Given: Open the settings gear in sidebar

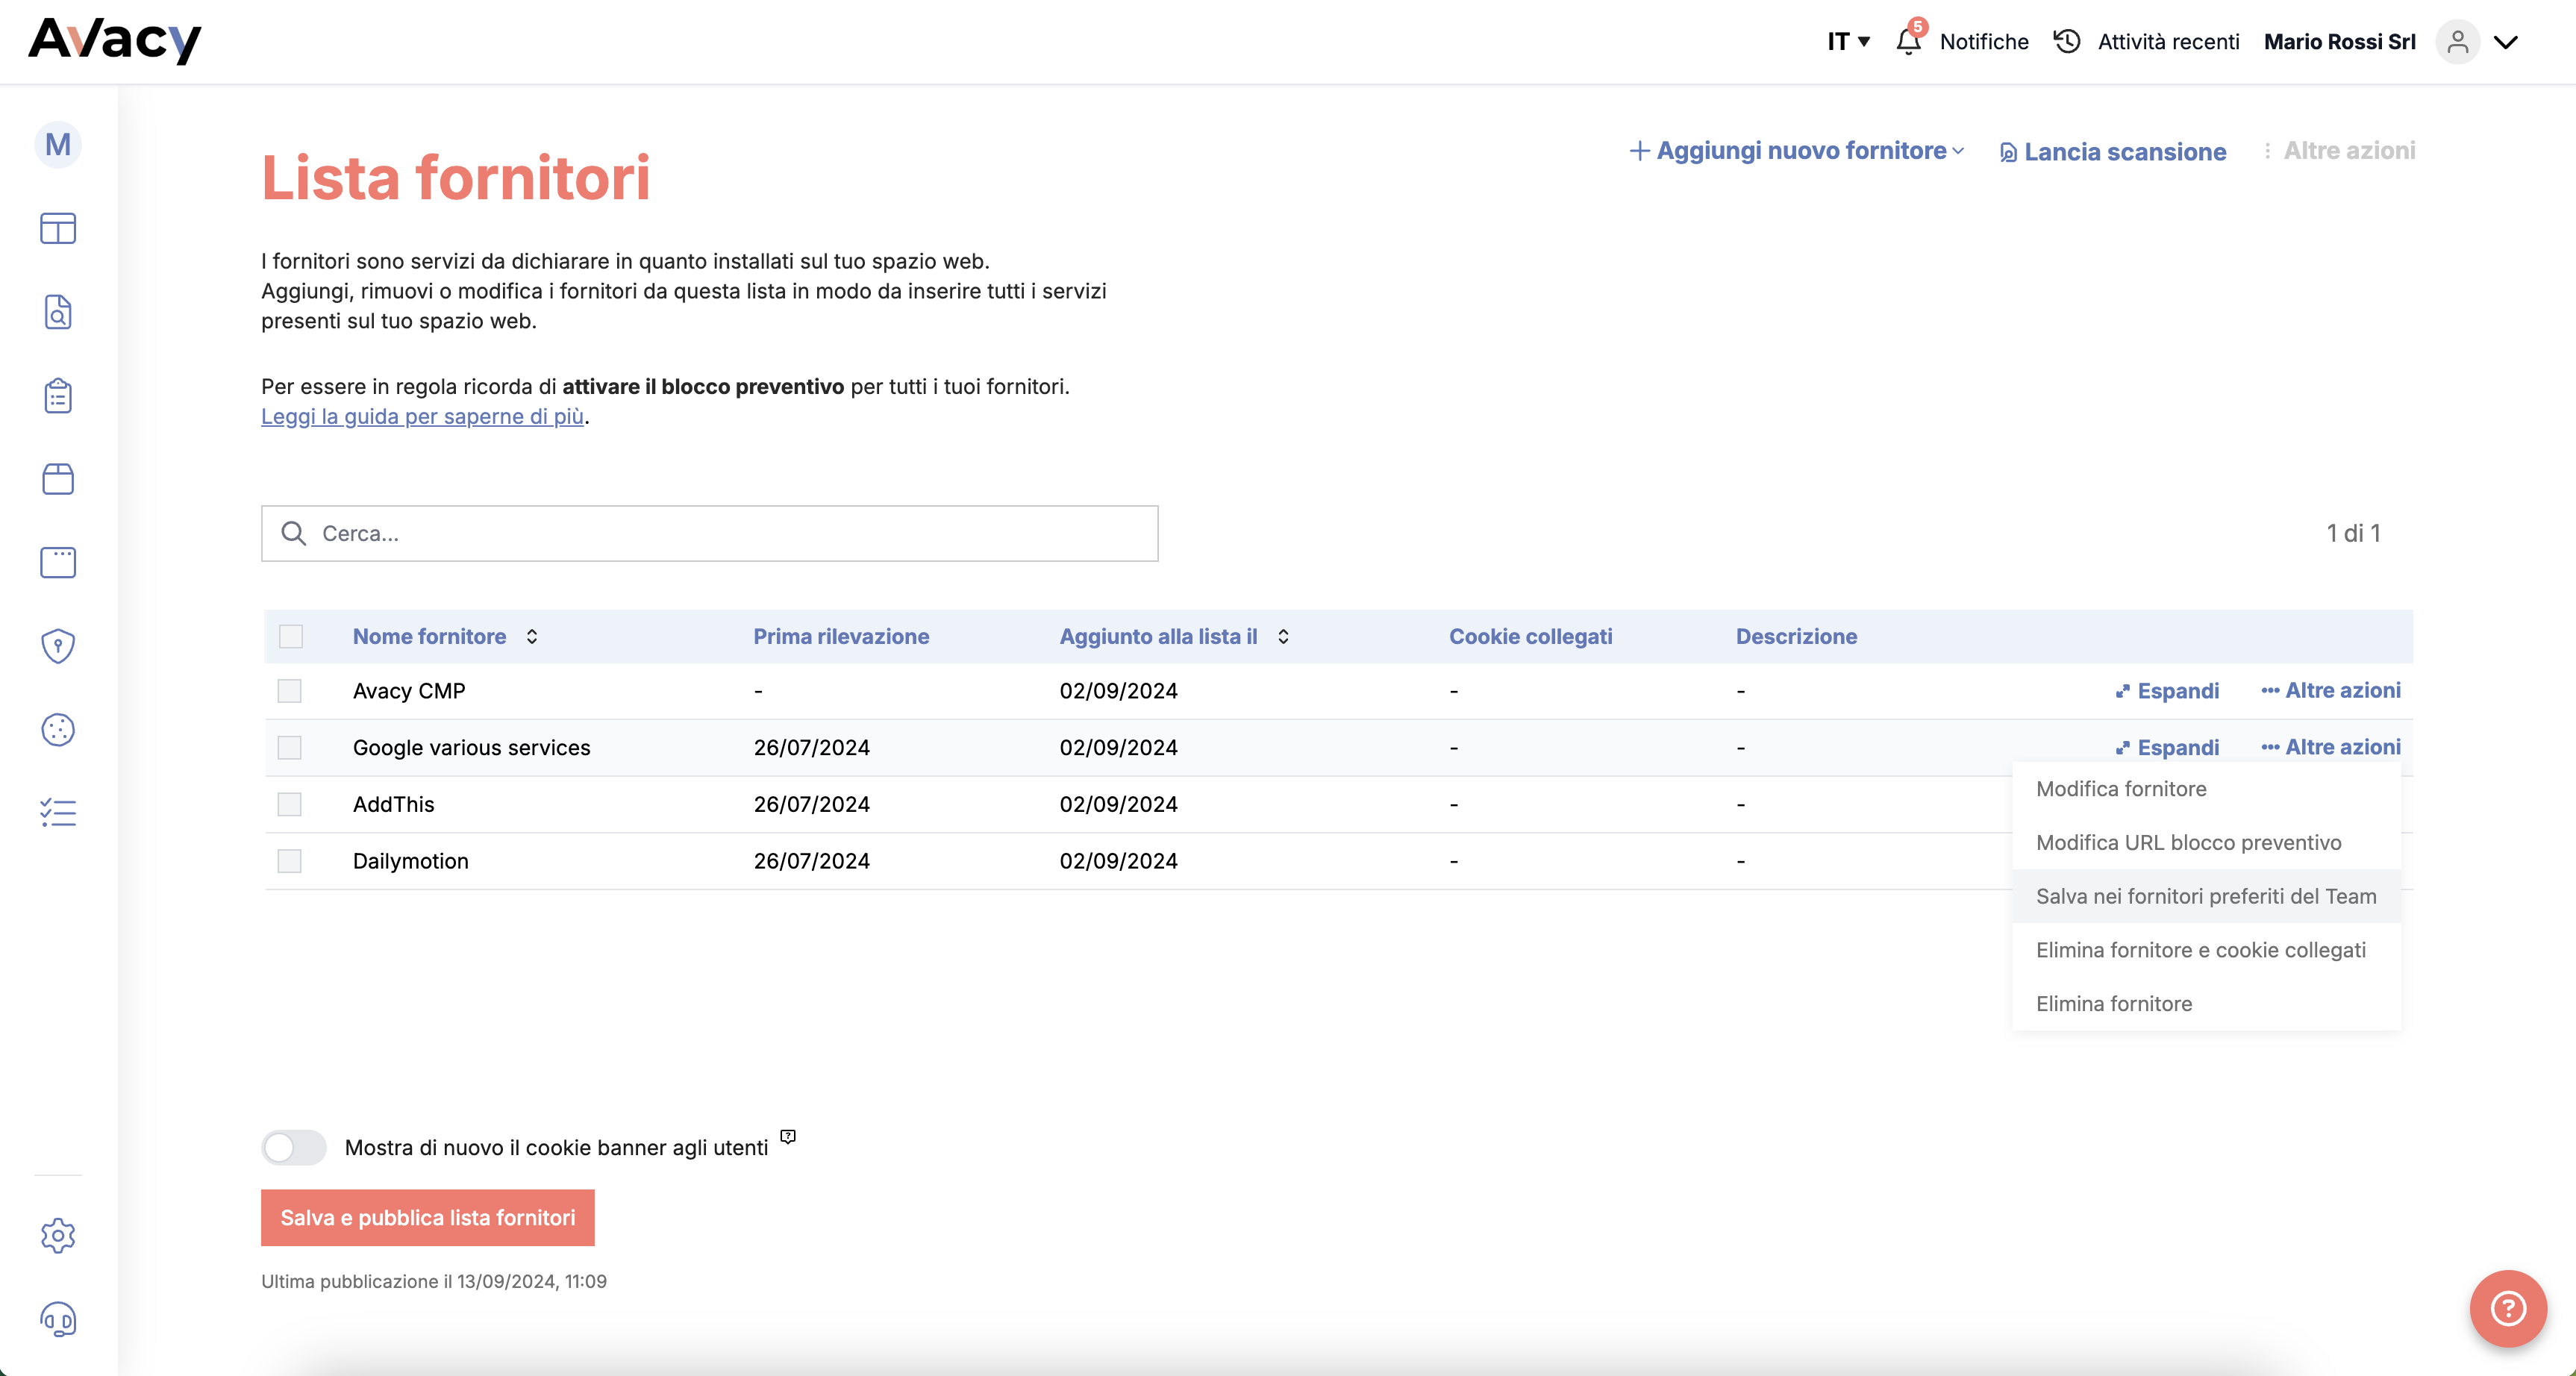Looking at the screenshot, I should 58,1236.
